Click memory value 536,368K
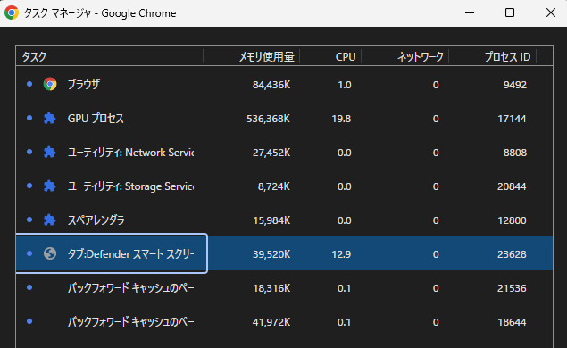 [268, 119]
